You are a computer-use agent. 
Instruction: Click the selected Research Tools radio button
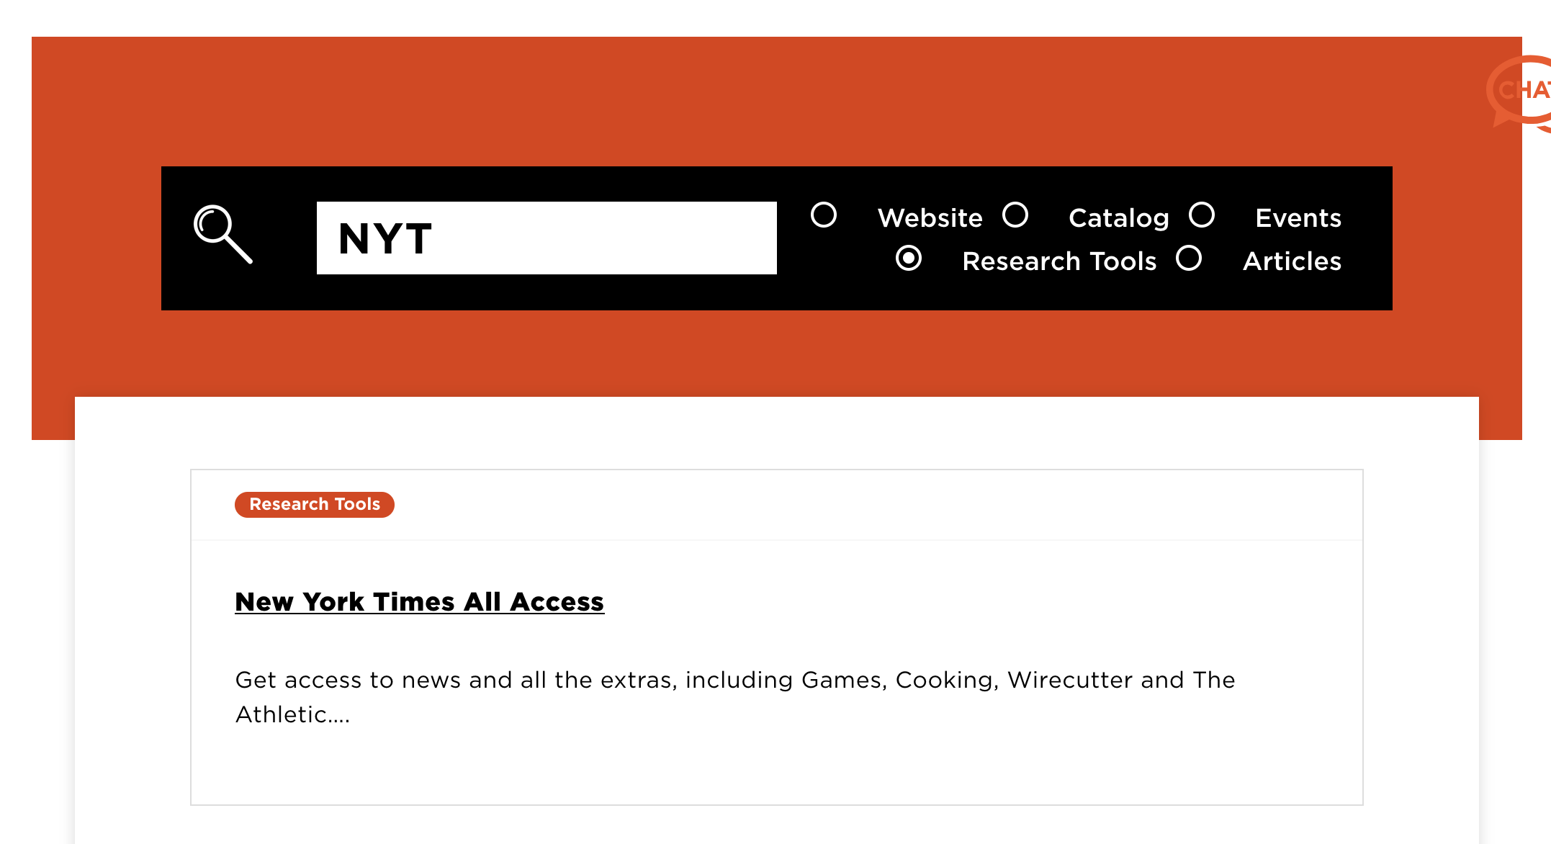coord(909,259)
